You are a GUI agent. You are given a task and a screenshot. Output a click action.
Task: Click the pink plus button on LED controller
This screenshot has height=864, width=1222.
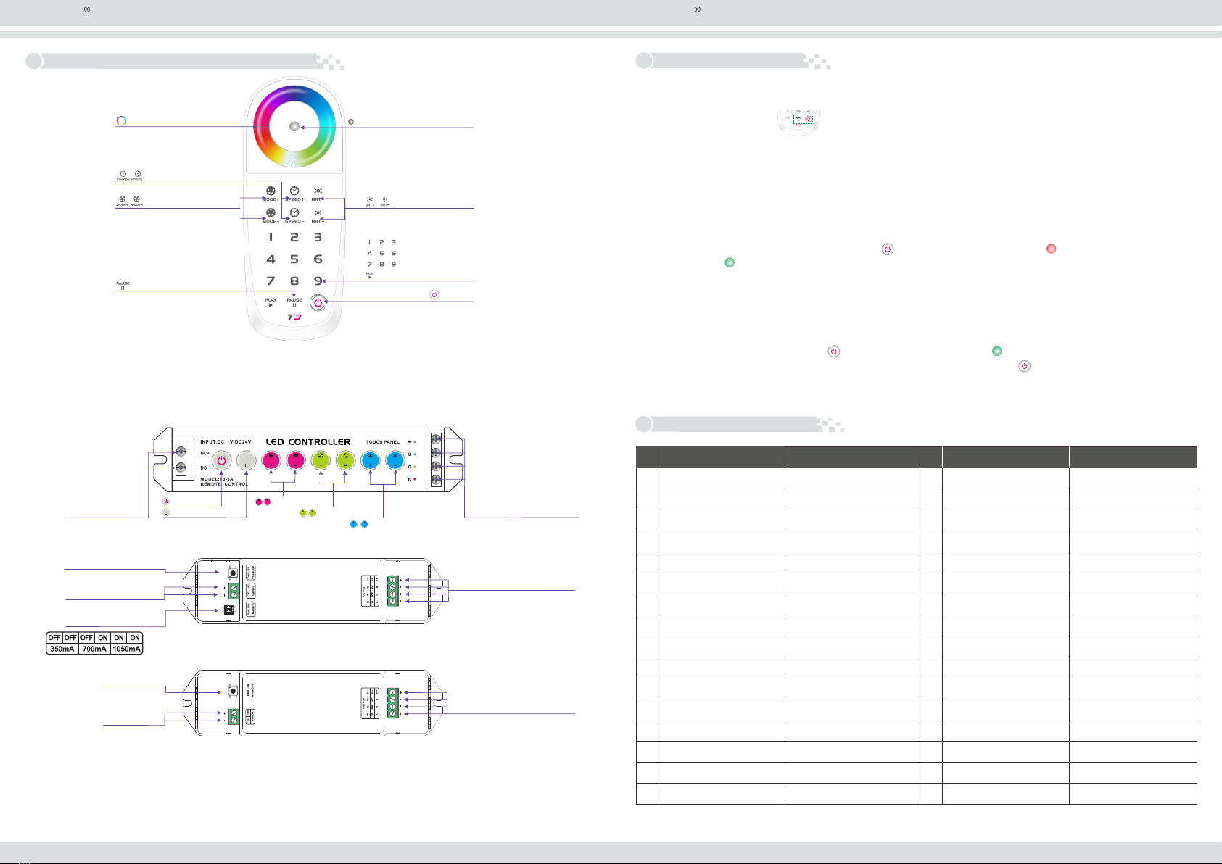click(271, 460)
